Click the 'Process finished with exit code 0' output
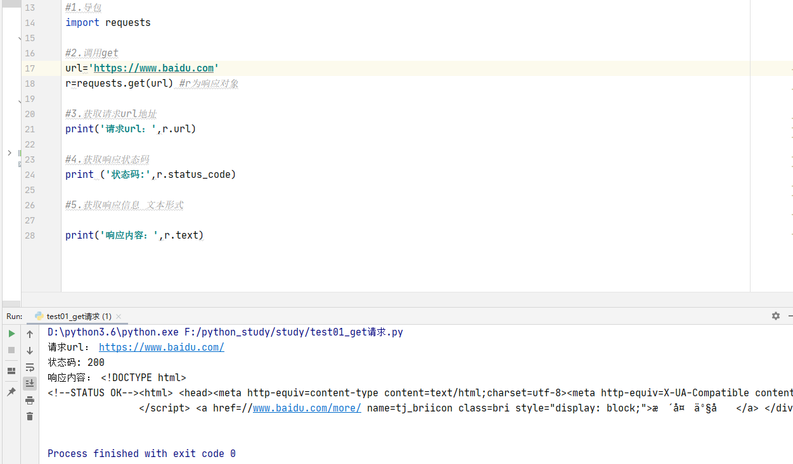This screenshot has width=793, height=464. 141,453
